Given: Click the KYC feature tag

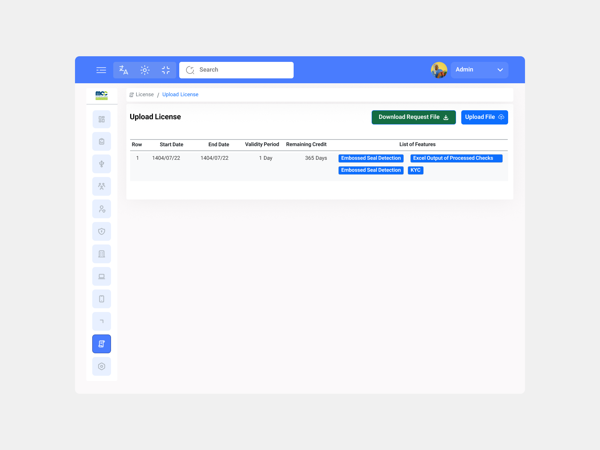Looking at the screenshot, I should [415, 170].
